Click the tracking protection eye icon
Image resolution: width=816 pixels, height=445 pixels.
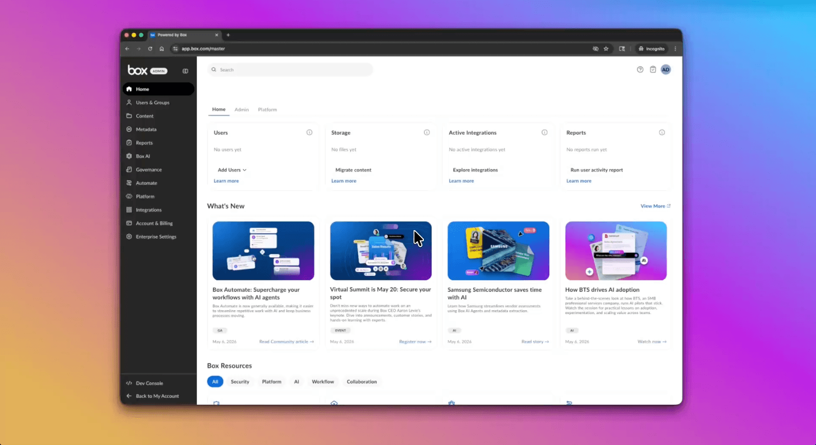[x=596, y=48]
